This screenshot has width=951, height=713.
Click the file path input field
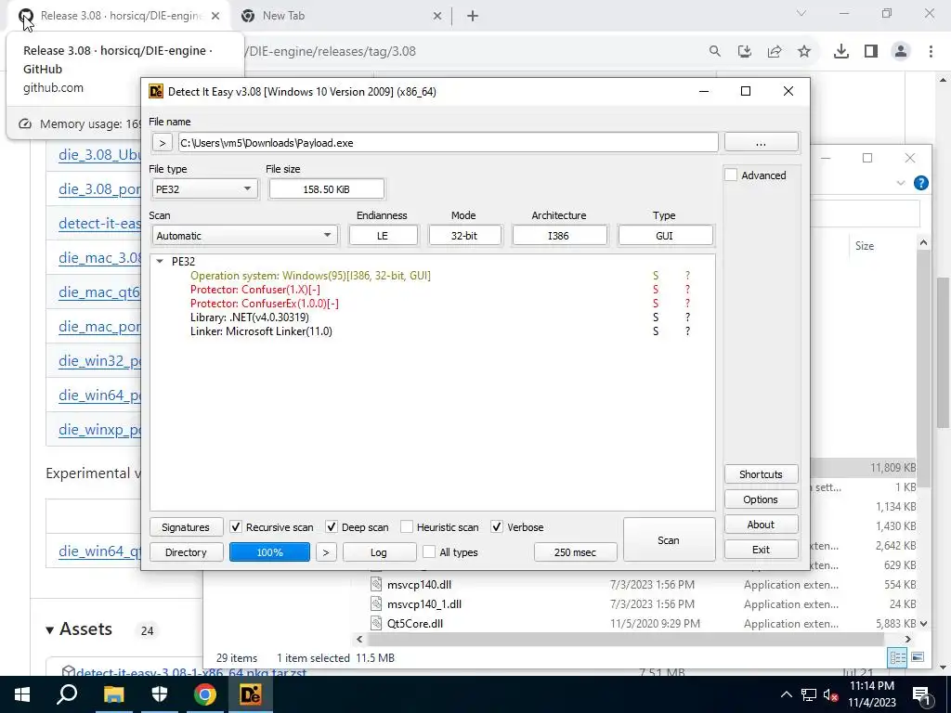click(x=449, y=143)
